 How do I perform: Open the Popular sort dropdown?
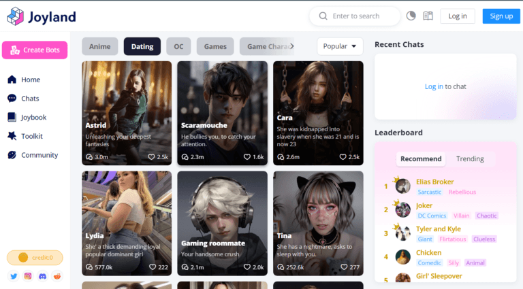click(340, 46)
